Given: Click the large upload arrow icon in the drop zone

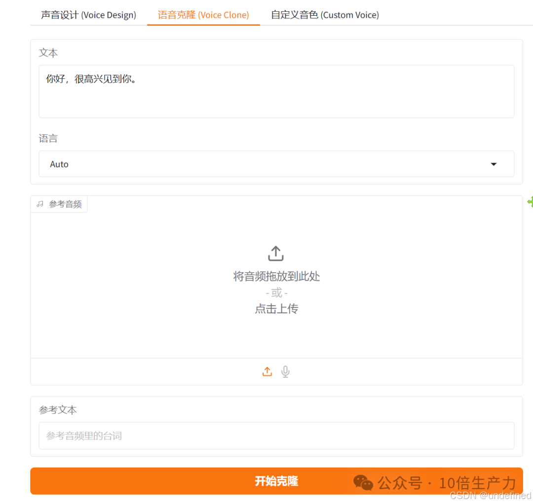Looking at the screenshot, I should click(x=276, y=253).
